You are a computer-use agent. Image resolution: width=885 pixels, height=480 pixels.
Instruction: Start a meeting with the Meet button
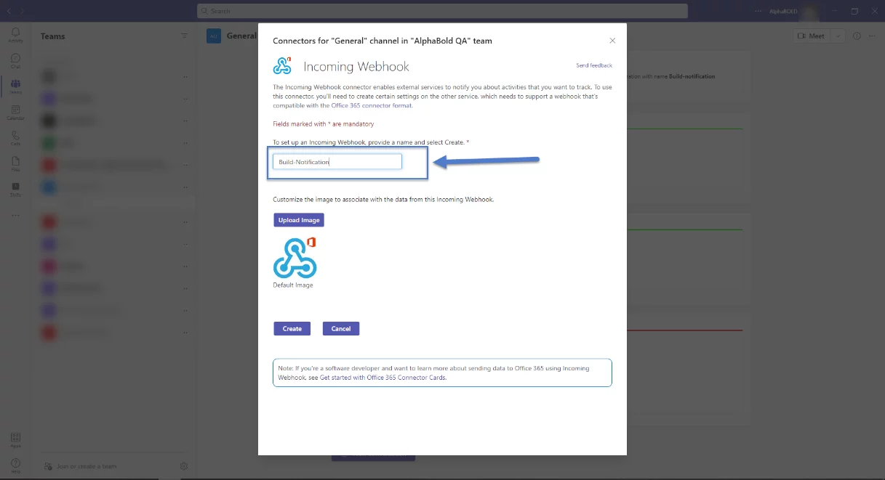point(812,36)
